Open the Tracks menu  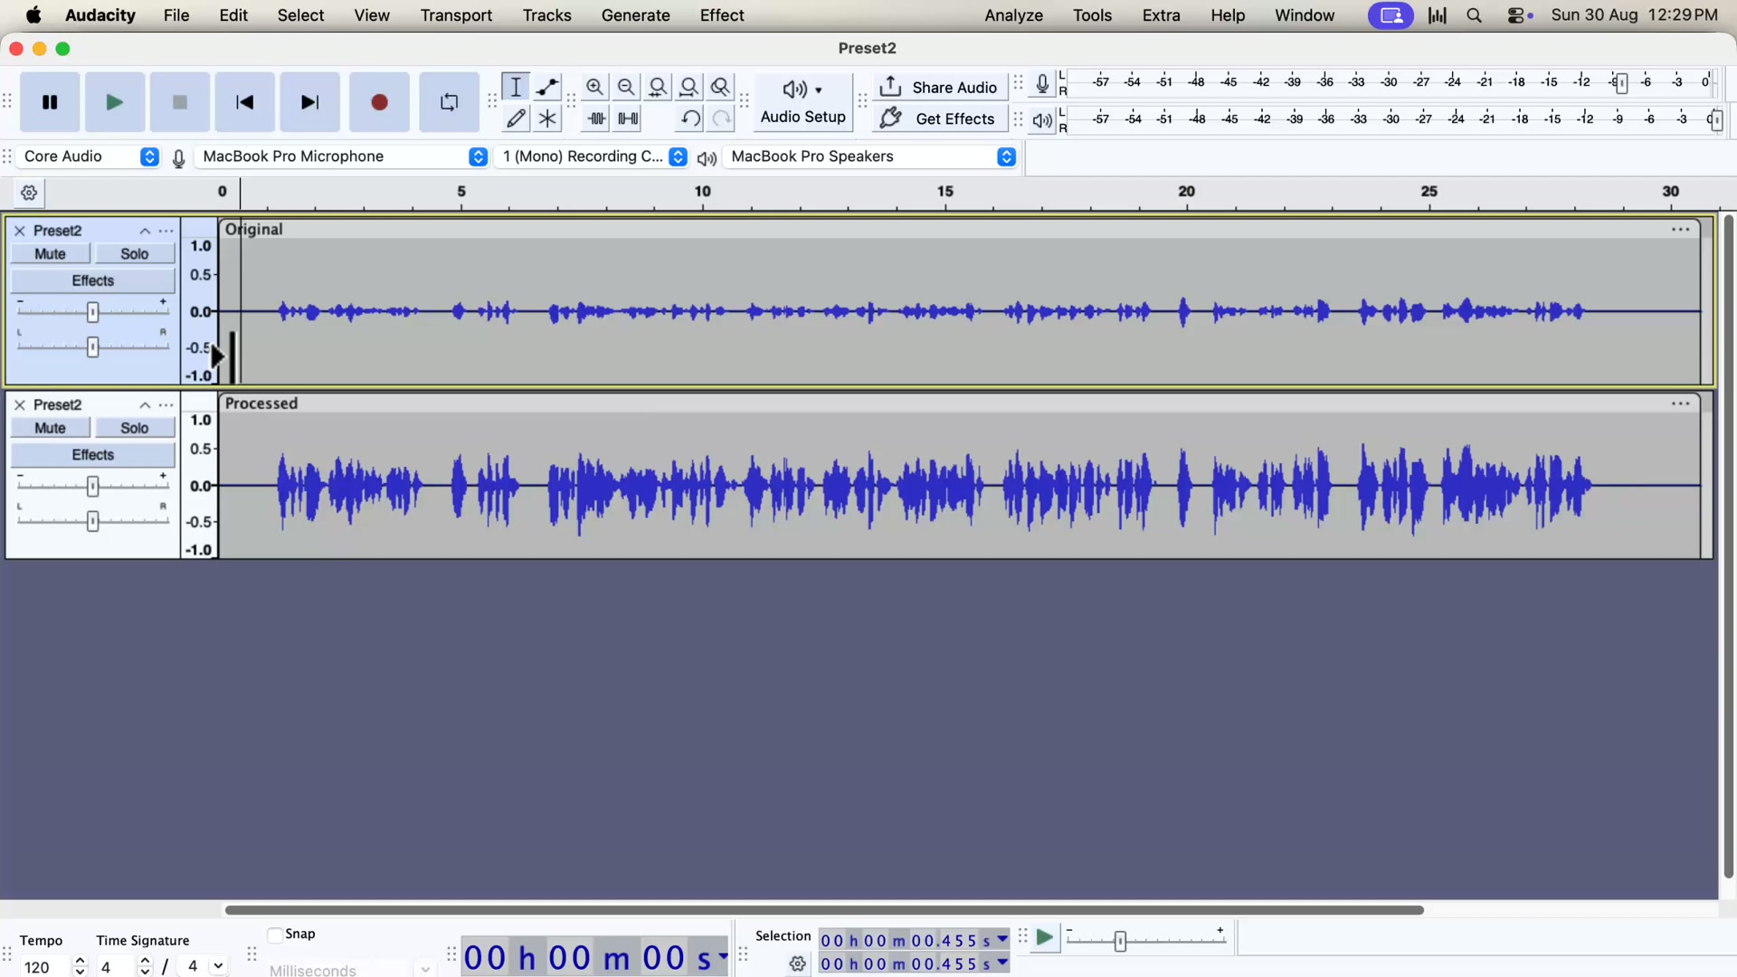(x=546, y=15)
